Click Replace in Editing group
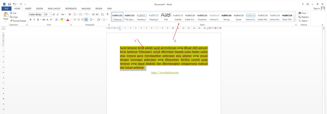327x114 pixels. 303,17
